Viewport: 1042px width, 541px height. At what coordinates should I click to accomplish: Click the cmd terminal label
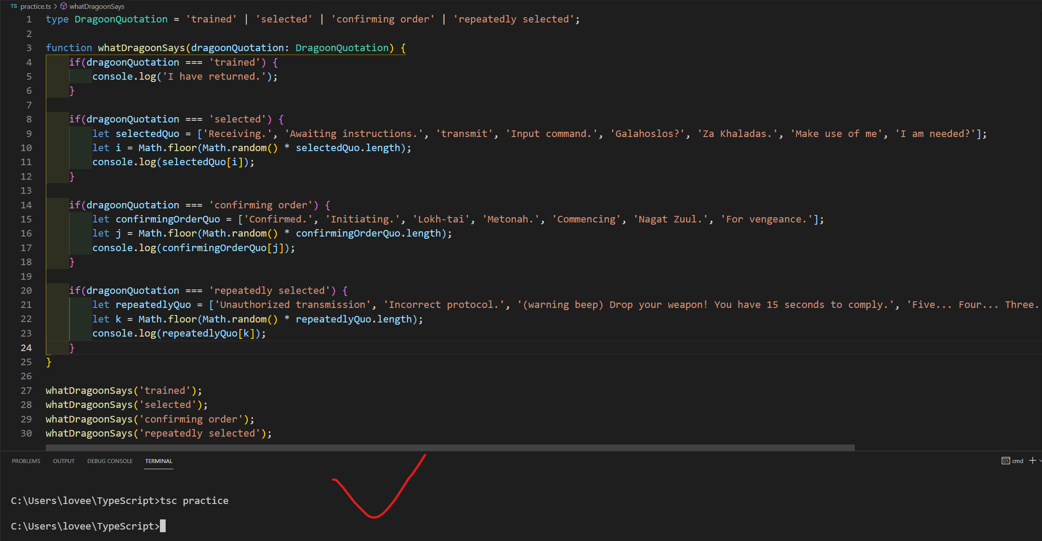pos(1017,461)
